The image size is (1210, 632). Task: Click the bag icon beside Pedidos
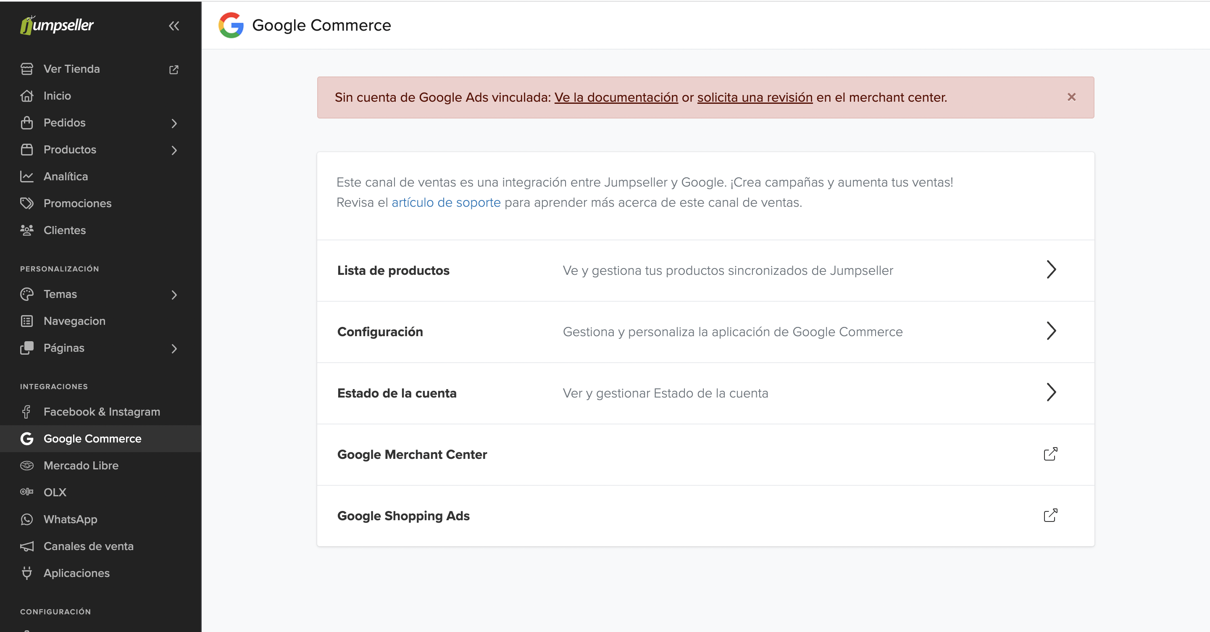tap(27, 123)
